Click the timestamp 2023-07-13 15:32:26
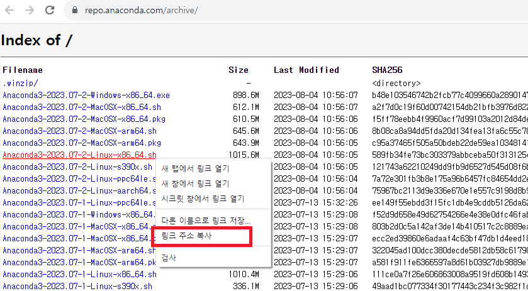Screen dimensions: 528x291 coord(315,203)
